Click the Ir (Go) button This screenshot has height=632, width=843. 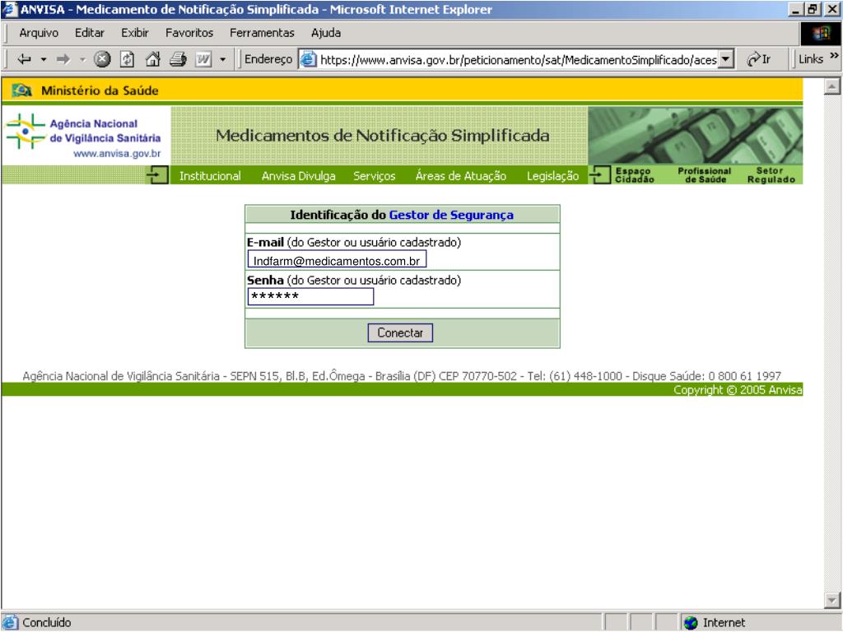(x=758, y=59)
